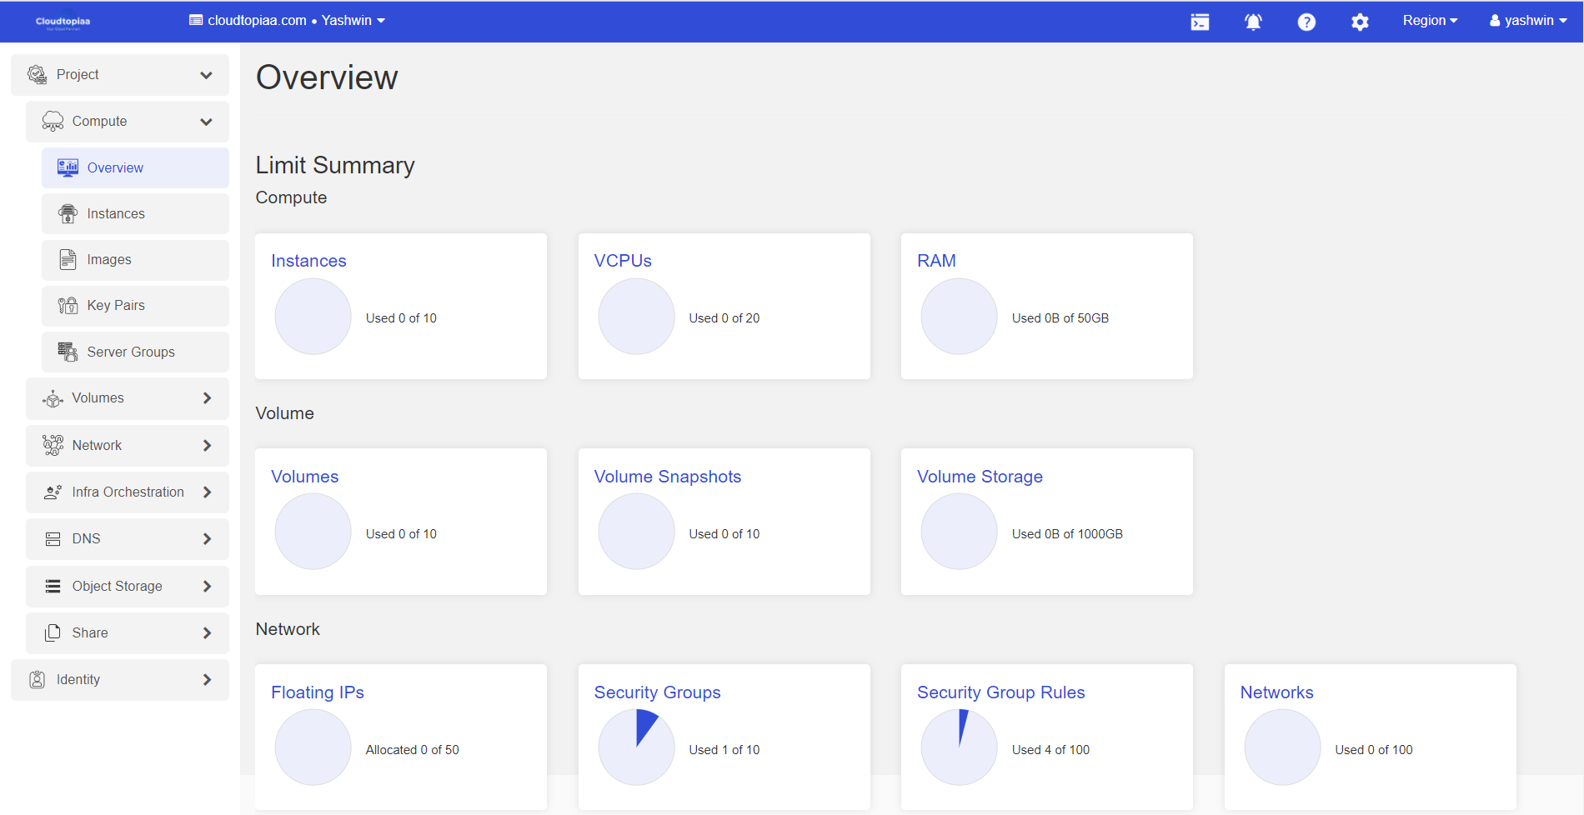Open the help question mark icon
Image resolution: width=1584 pixels, height=815 pixels.
click(x=1306, y=22)
